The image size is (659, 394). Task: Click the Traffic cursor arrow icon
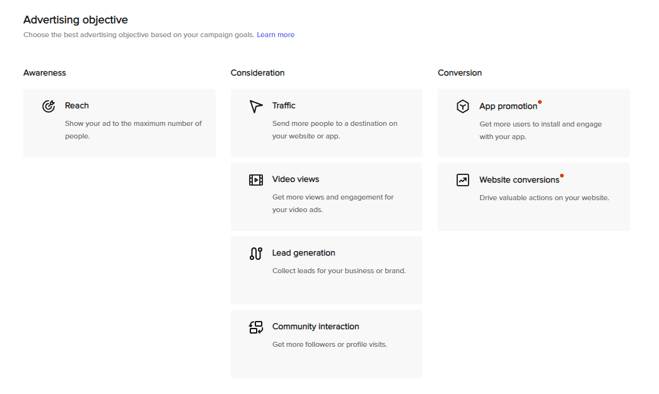pyautogui.click(x=256, y=106)
